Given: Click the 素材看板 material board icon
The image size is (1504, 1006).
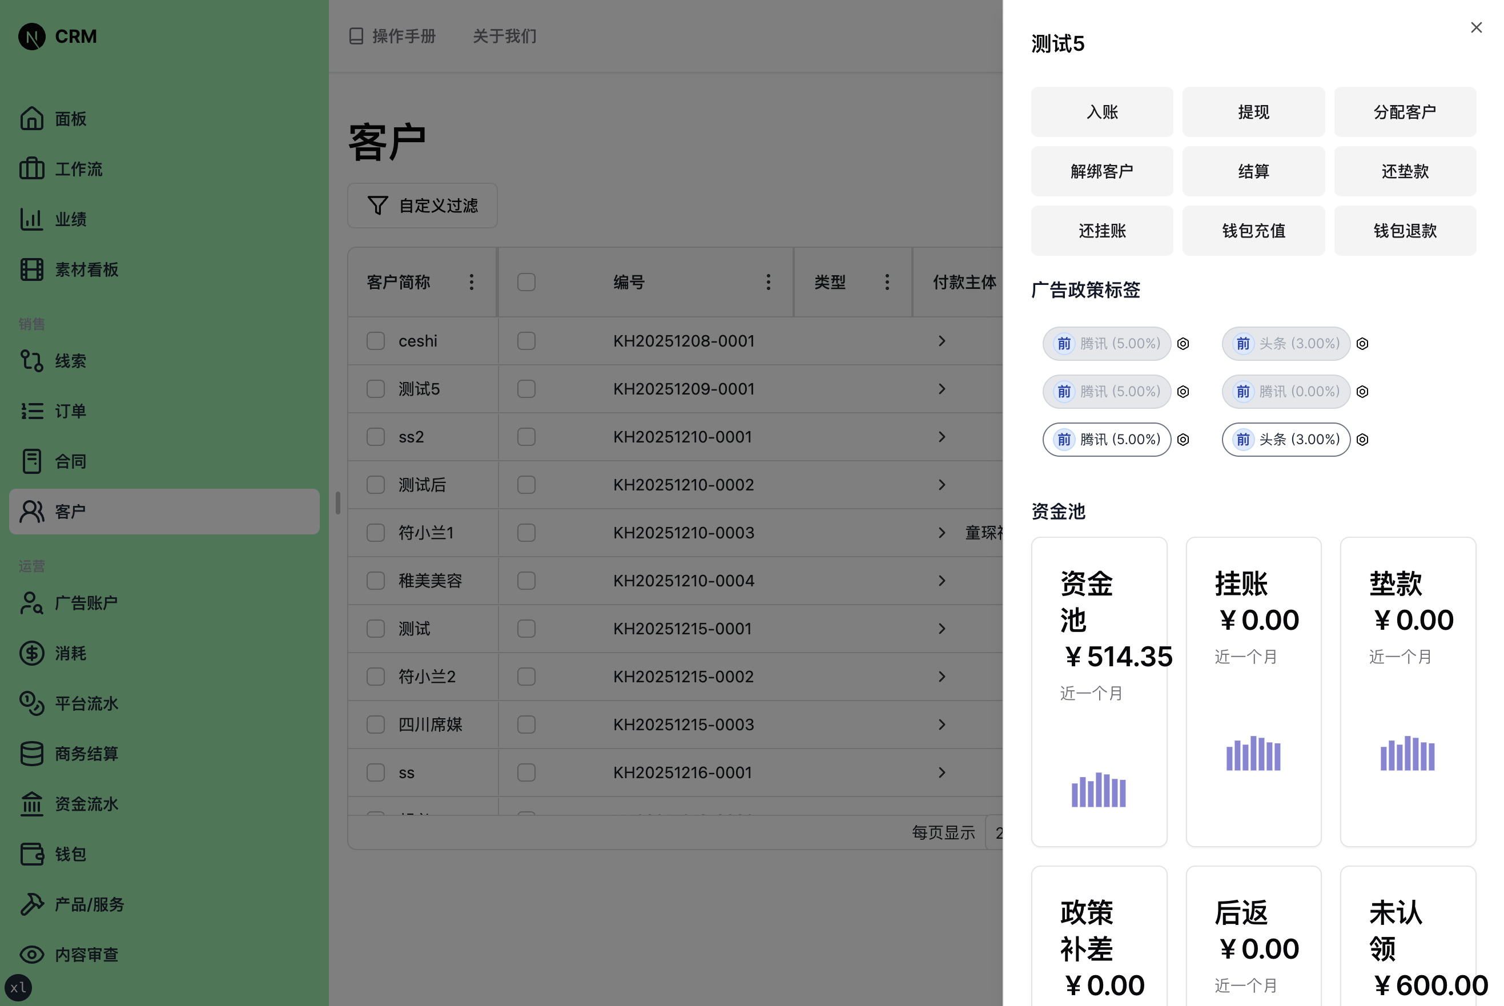Looking at the screenshot, I should pyautogui.click(x=32, y=269).
